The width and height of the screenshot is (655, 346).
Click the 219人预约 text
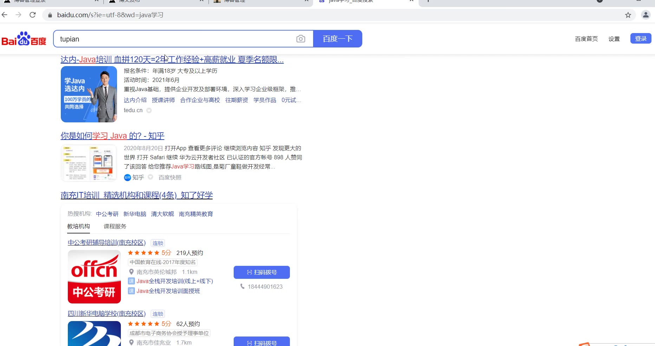(x=190, y=253)
